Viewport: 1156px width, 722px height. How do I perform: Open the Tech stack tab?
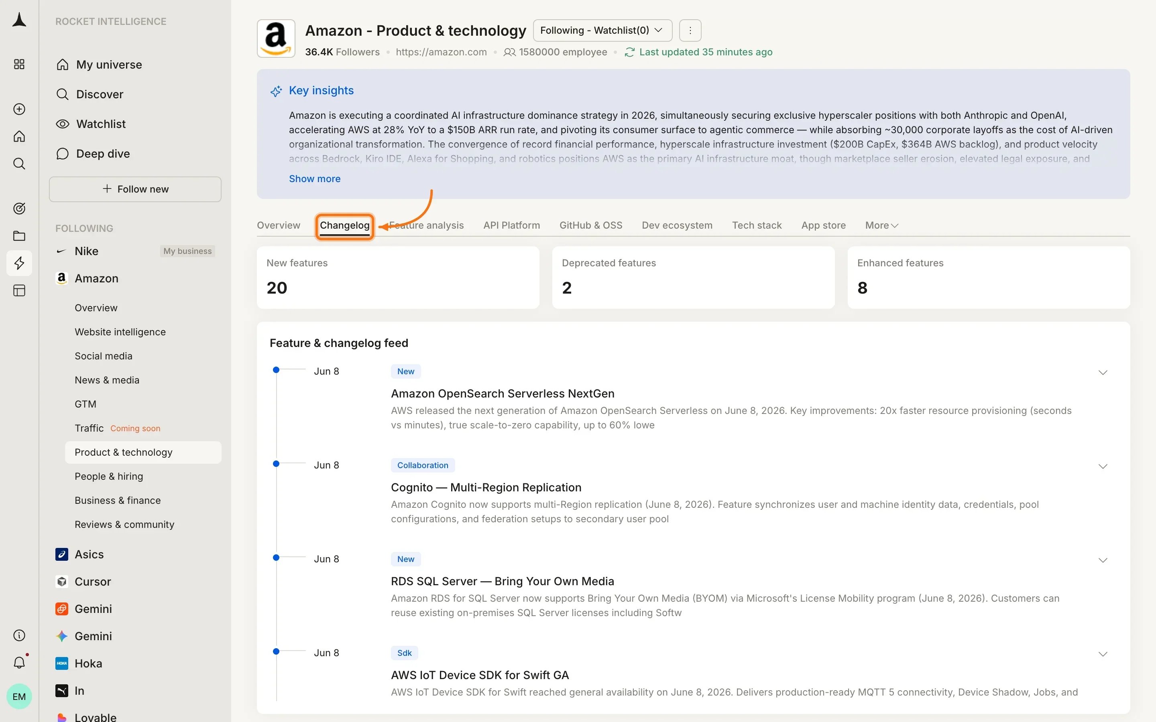(757, 225)
